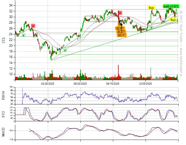Image resolution: width=186 pixels, height=145 pixels.
Task: Click the '10' price axis value
Action: point(10,74)
